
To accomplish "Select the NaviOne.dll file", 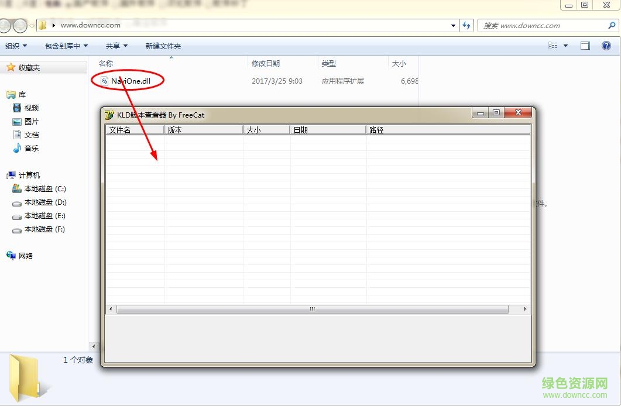I will coord(131,81).
